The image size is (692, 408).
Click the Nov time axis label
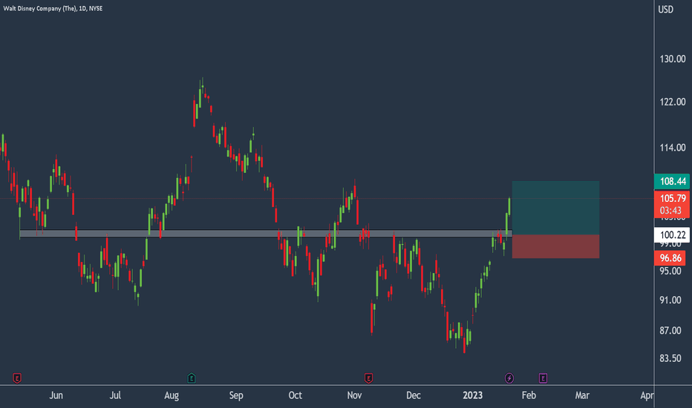354,395
